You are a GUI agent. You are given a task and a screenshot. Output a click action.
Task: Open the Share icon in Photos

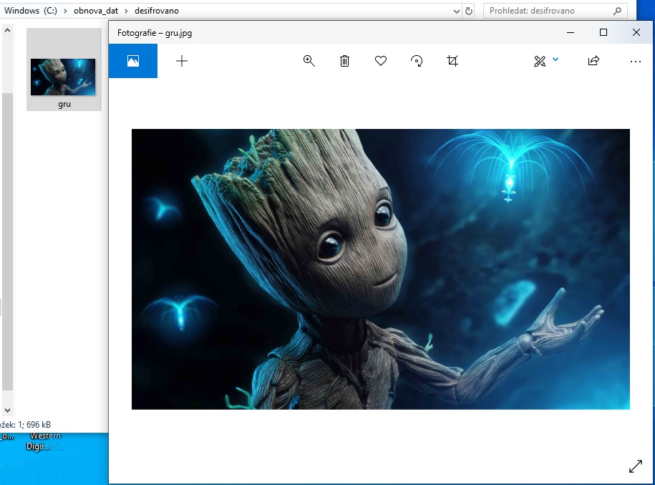tap(593, 61)
